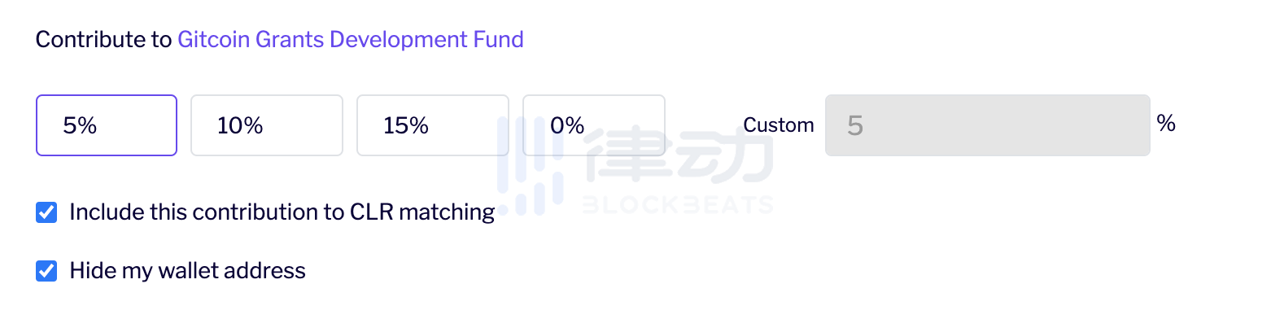The width and height of the screenshot is (1271, 332).
Task: Click the highlighted 5% box with purple border
Action: pos(107,125)
